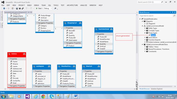Image resolution: width=177 pixels, height=99 pixels.
Task: Expand Complex Types node in Model Browser
Action: (145, 30)
